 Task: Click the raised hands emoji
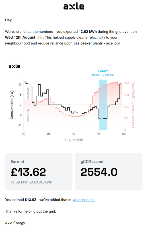[40, 38]
